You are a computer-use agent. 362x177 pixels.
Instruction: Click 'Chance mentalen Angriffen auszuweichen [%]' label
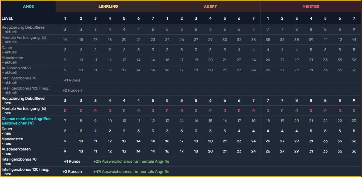click(x=26, y=121)
